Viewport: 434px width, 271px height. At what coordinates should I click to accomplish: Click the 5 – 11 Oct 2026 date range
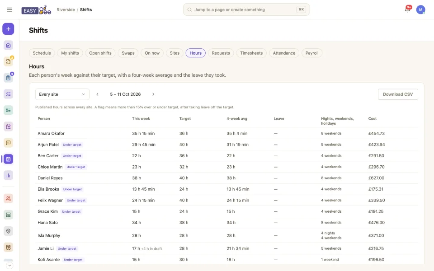(125, 94)
